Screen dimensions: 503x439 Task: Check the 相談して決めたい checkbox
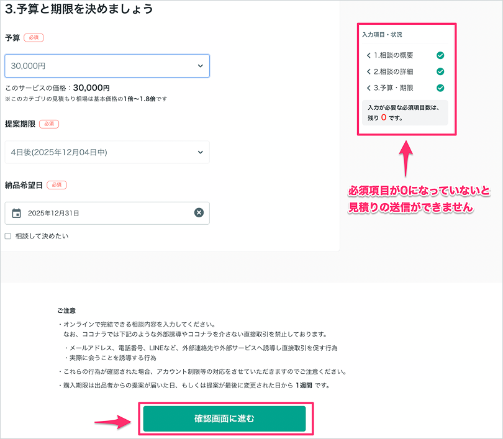pos(9,236)
